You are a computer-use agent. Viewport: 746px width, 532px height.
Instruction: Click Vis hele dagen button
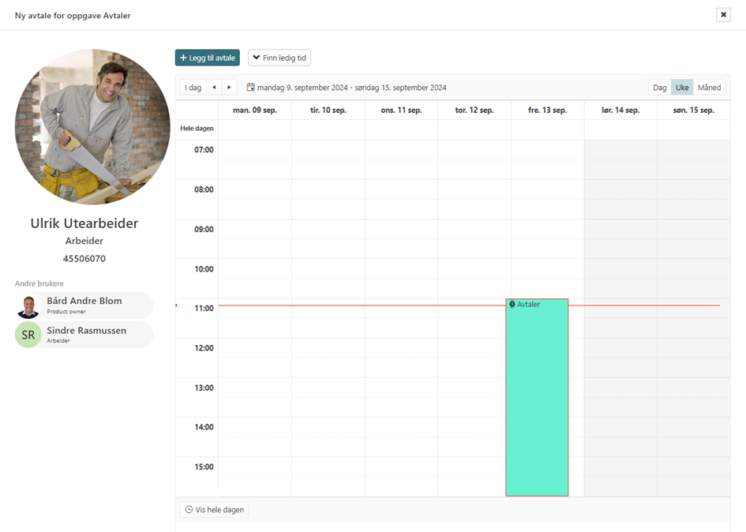pos(214,510)
